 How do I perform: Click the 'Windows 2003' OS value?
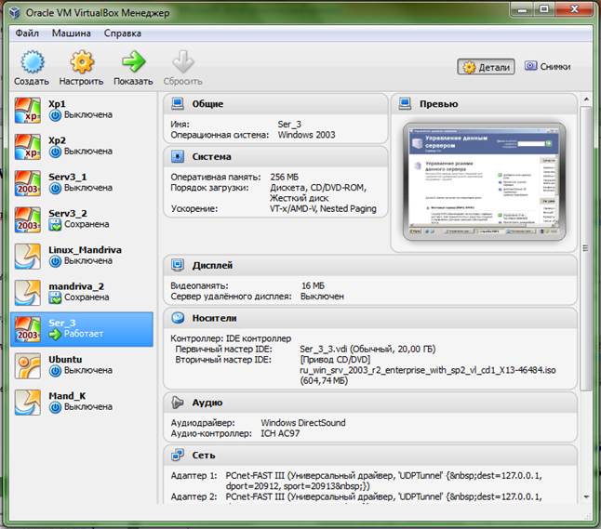(x=307, y=135)
